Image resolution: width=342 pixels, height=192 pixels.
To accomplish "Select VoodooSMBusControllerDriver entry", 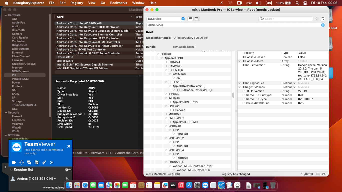I will point(193,166).
